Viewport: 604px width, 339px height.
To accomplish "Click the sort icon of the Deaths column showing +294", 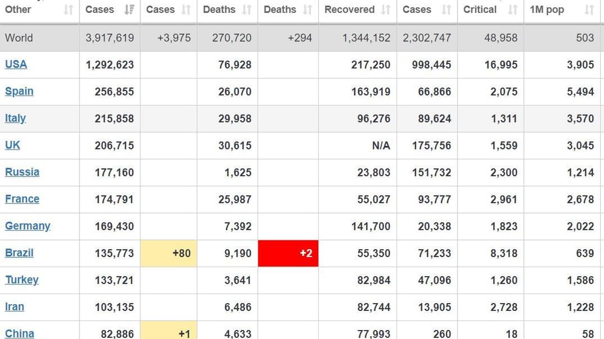I will coord(308,10).
